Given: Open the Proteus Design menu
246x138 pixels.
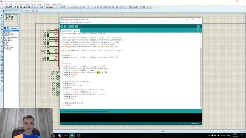Looking at the screenshot, I should (21, 4).
